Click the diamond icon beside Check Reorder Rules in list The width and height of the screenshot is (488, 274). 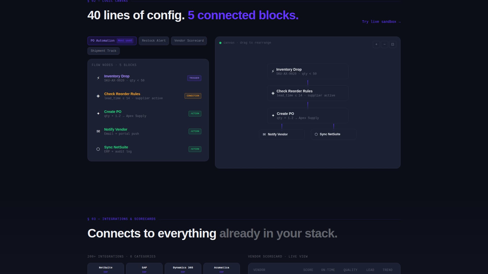pyautogui.click(x=98, y=96)
